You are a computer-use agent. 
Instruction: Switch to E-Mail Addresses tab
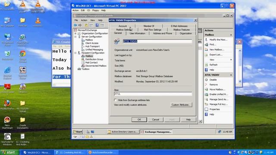[x=179, y=26]
